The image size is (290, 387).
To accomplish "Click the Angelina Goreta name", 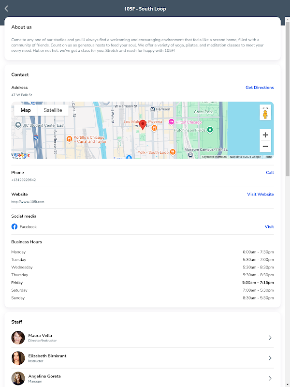I will tap(44, 376).
